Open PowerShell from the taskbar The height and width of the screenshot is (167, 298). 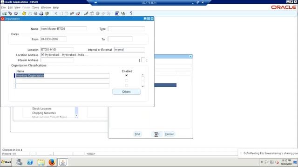[x=30, y=162]
